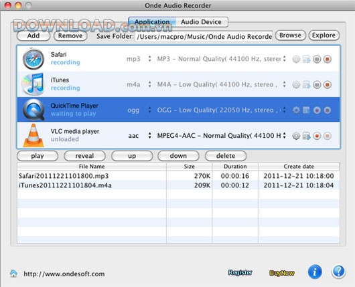The width and height of the screenshot is (355, 287).
Task: Open QuickTime OGG Low Quality dropdown
Action: click(222, 110)
